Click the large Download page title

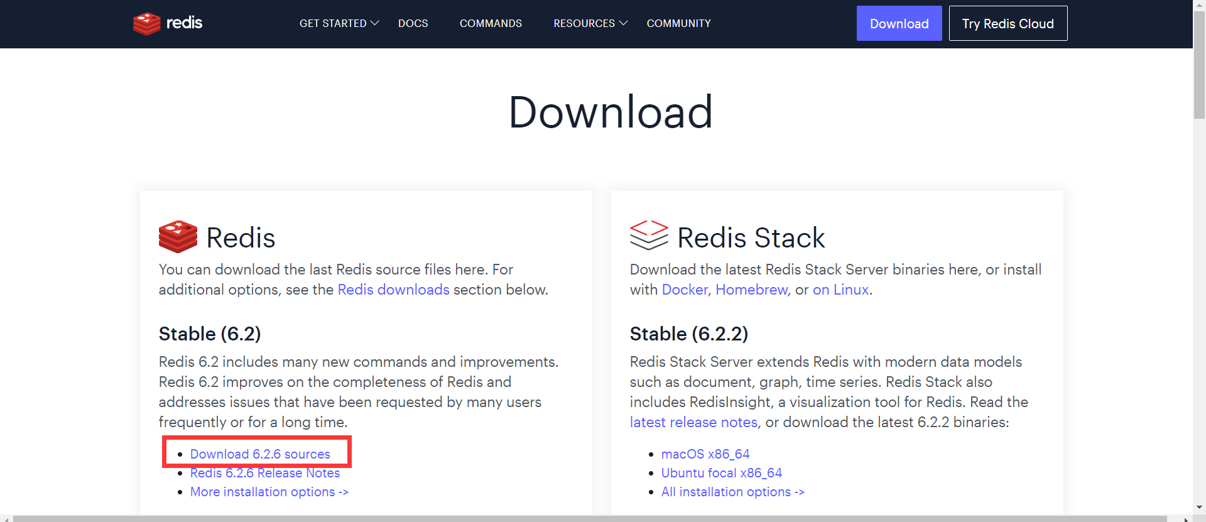(611, 112)
